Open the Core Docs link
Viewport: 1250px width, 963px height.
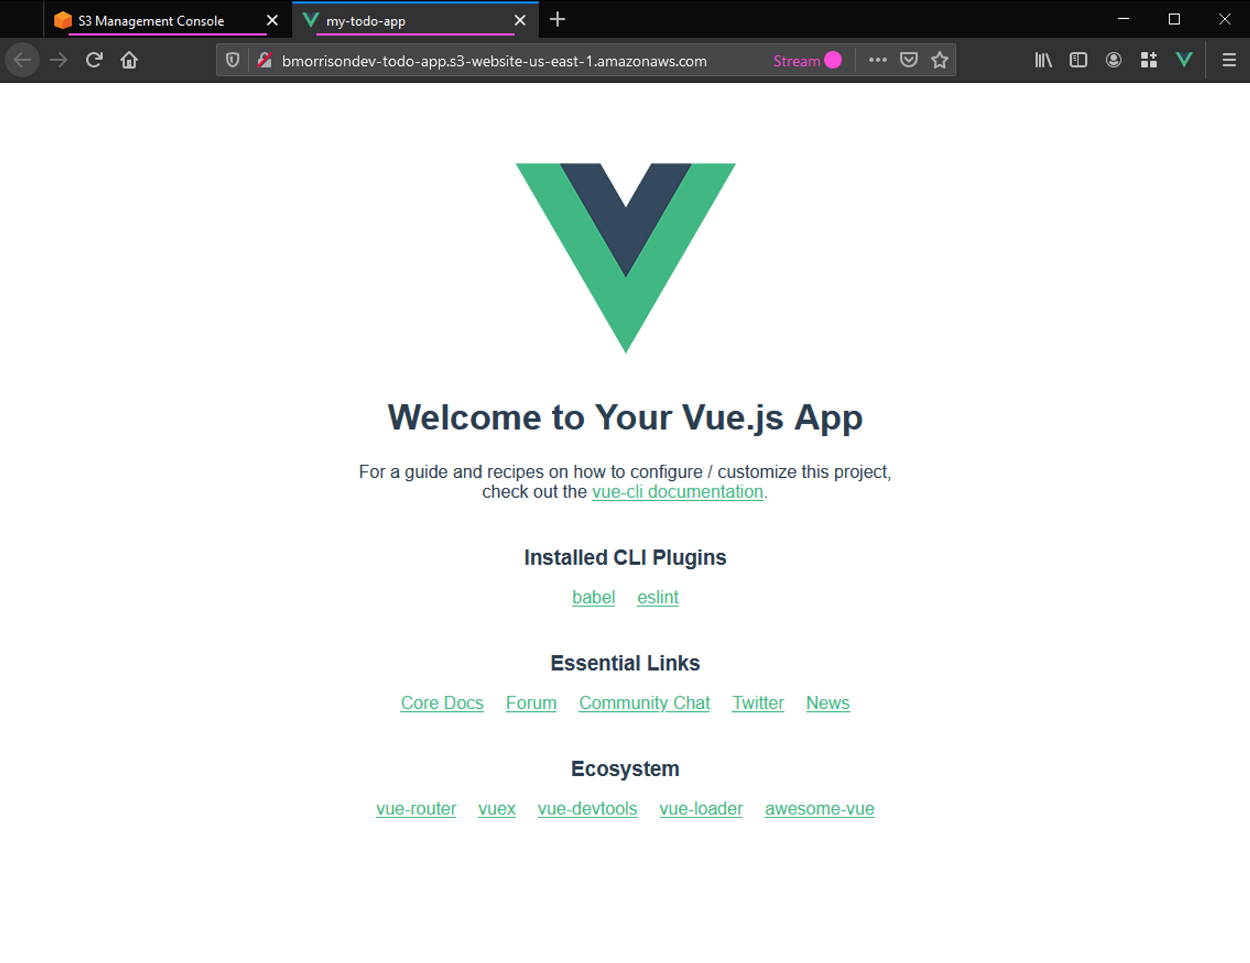(442, 703)
